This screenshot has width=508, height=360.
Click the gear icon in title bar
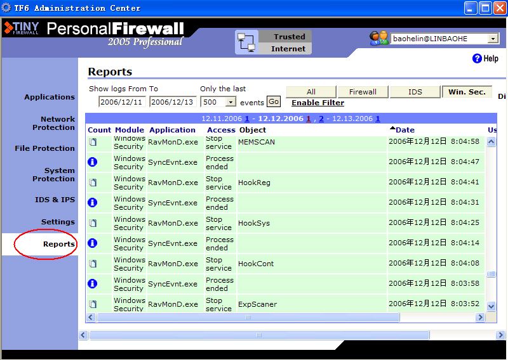click(x=6, y=8)
